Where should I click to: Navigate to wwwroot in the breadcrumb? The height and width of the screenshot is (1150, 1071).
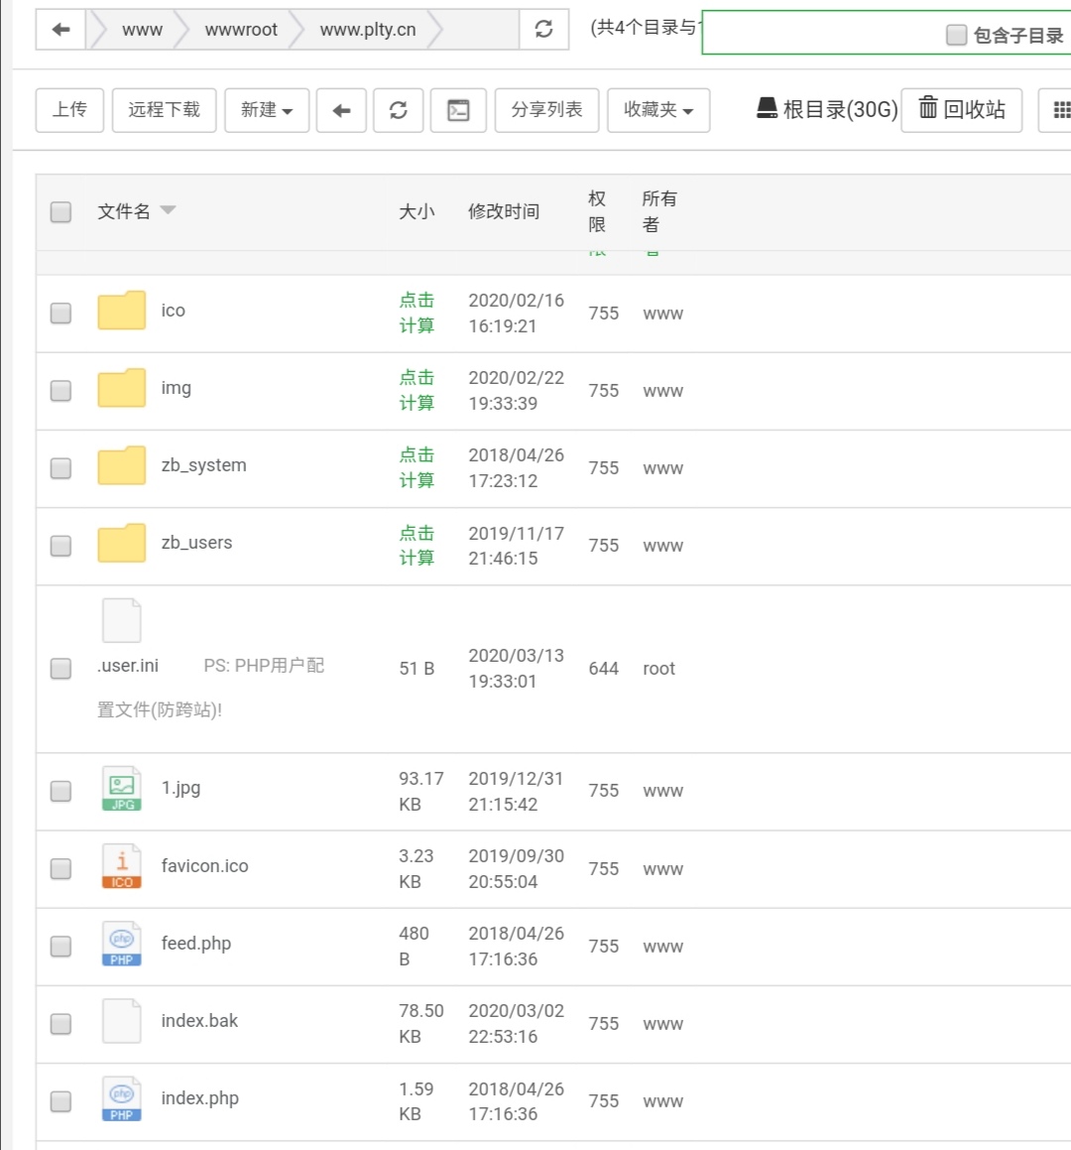pos(241,30)
